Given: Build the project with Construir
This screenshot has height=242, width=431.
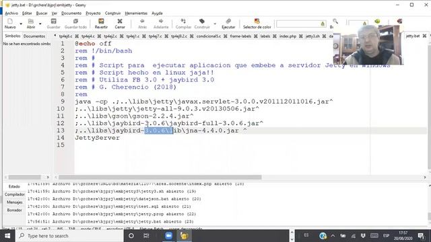Looking at the screenshot, I should [x=202, y=24].
